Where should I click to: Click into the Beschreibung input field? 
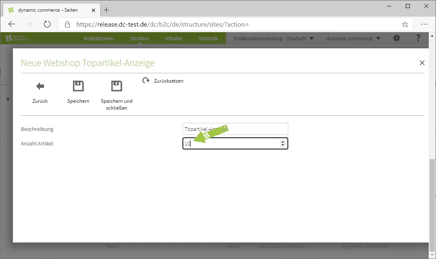(x=235, y=129)
